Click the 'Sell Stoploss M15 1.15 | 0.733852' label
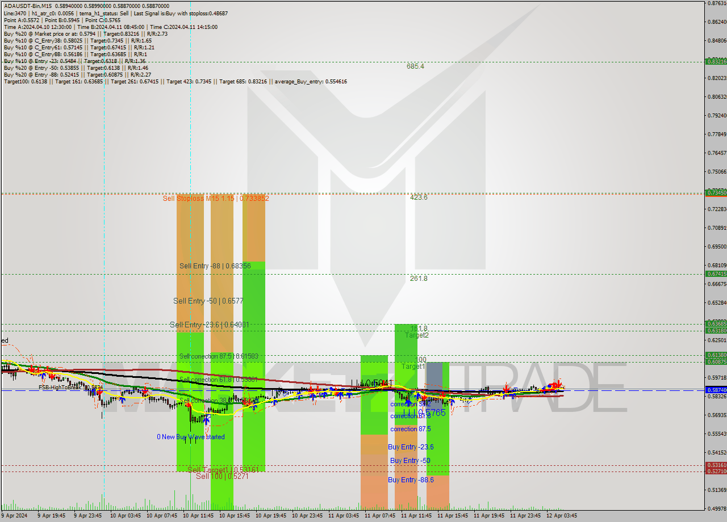727x522 pixels. pyautogui.click(x=216, y=199)
